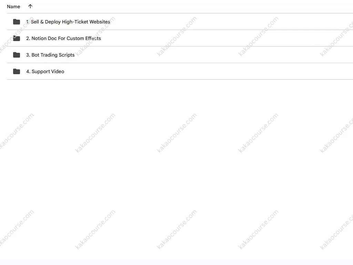Select '3. Bot Trading Scripts' name
Screen dimensions: 353x265
[50, 55]
